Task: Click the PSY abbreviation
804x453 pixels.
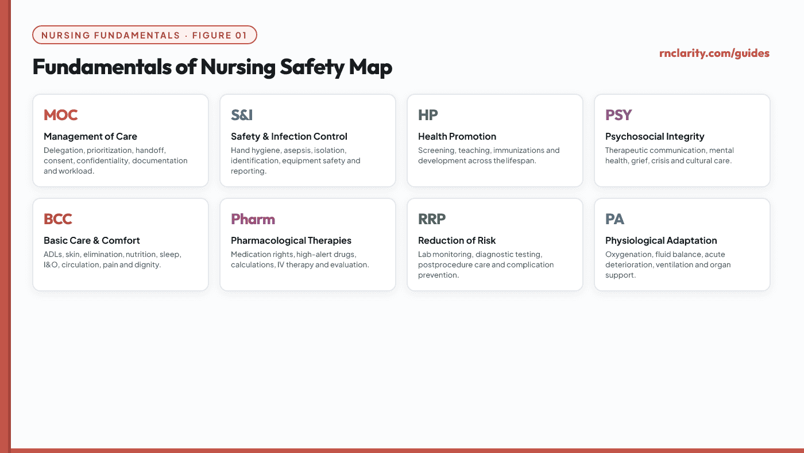Action: (x=619, y=115)
